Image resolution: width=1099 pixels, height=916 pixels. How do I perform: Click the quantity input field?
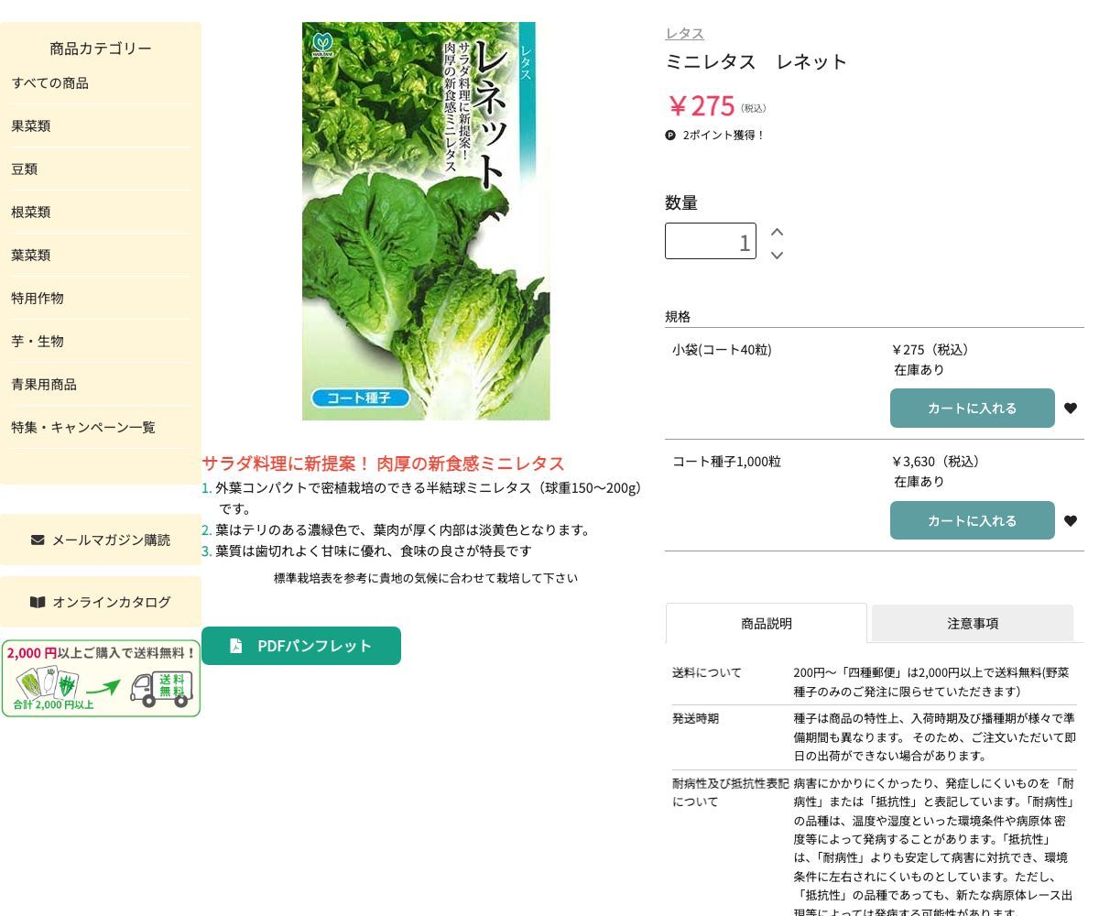711,241
